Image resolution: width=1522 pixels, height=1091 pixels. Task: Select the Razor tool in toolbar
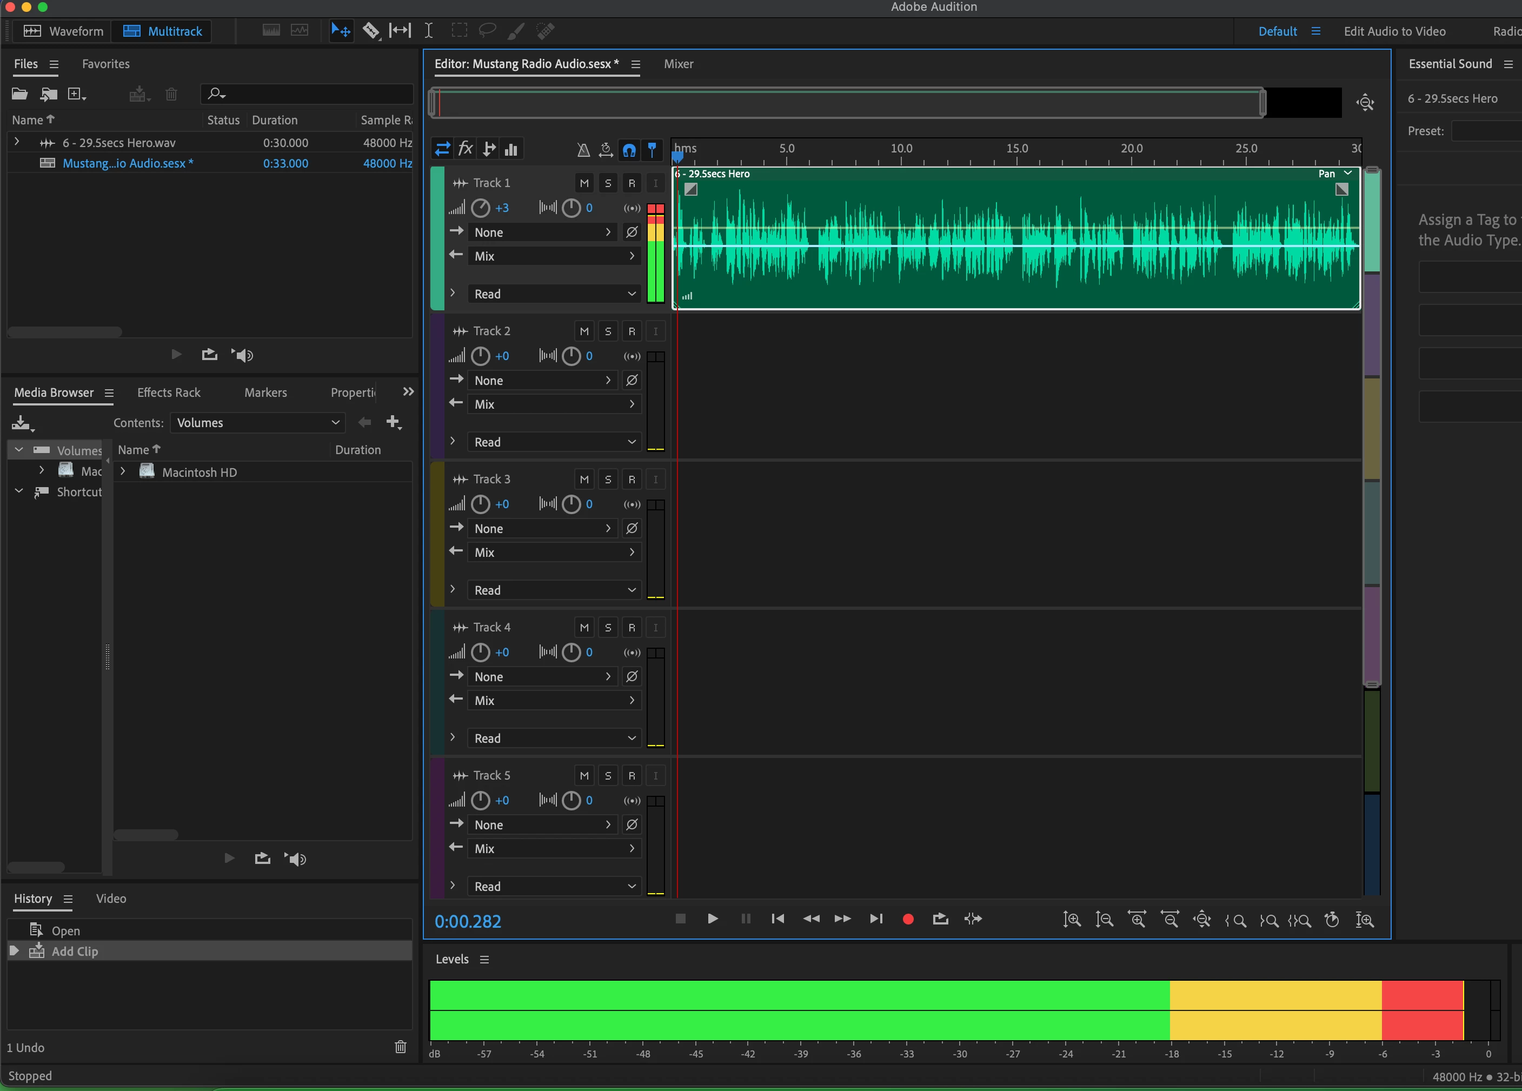click(370, 31)
